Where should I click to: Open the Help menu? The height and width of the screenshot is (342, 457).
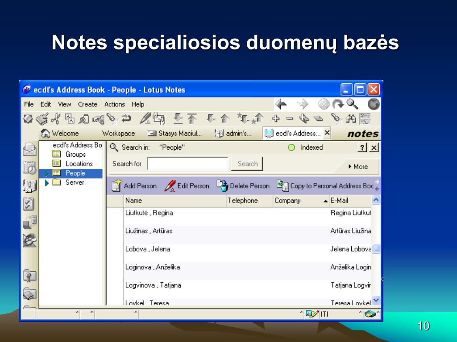tap(138, 104)
